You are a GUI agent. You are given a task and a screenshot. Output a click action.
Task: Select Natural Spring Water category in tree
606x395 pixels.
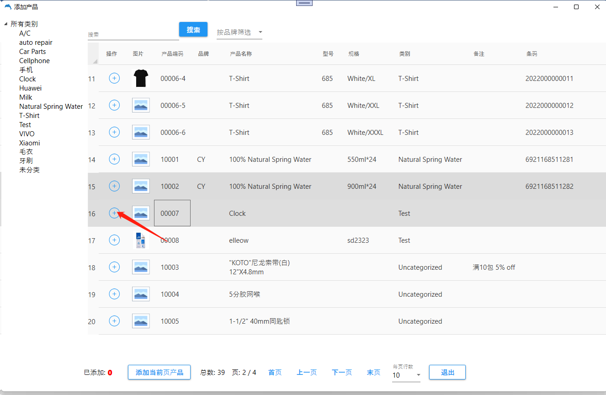click(51, 107)
